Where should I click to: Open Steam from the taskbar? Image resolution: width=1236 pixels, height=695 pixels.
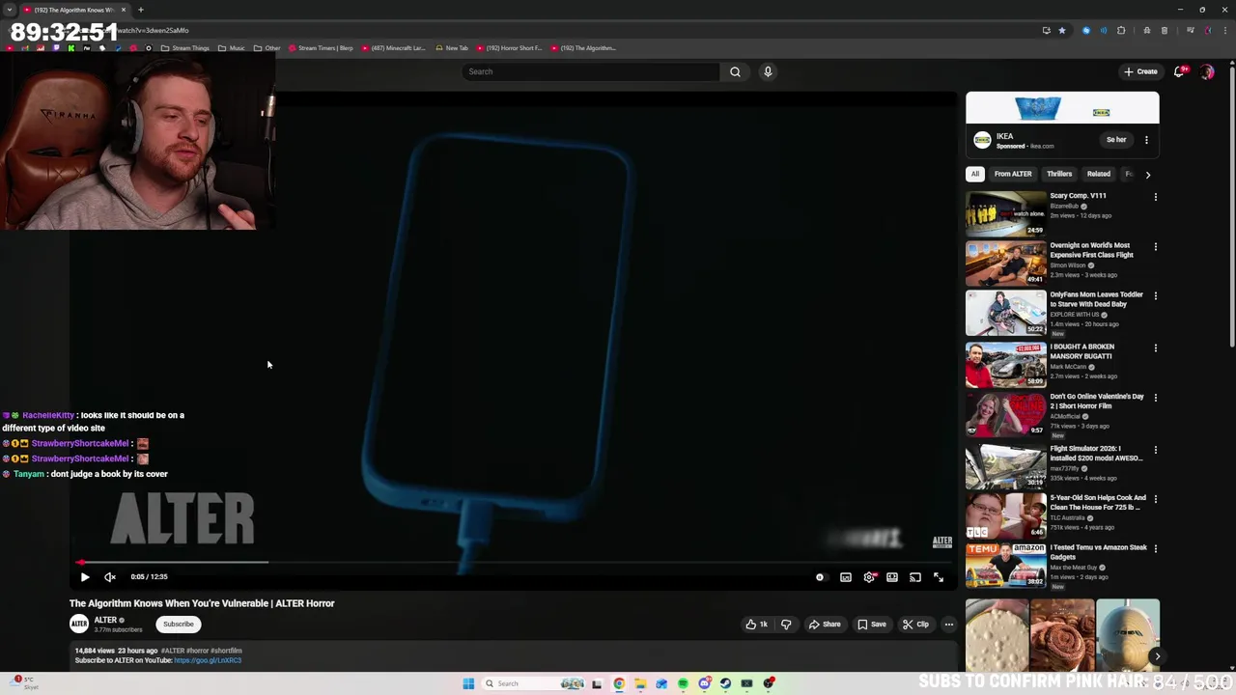(725, 683)
